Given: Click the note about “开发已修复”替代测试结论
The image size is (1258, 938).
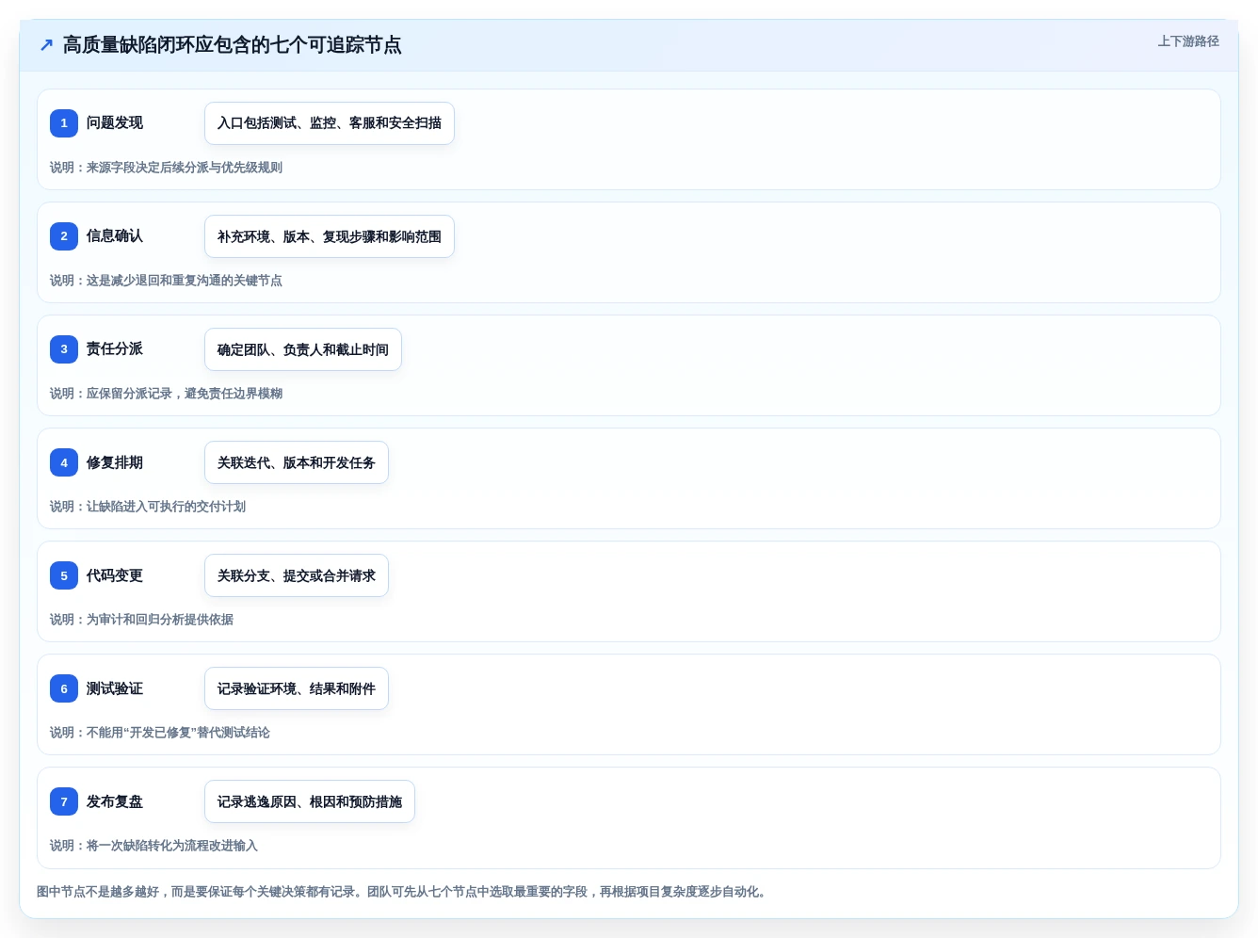Looking at the screenshot, I should click(x=160, y=732).
